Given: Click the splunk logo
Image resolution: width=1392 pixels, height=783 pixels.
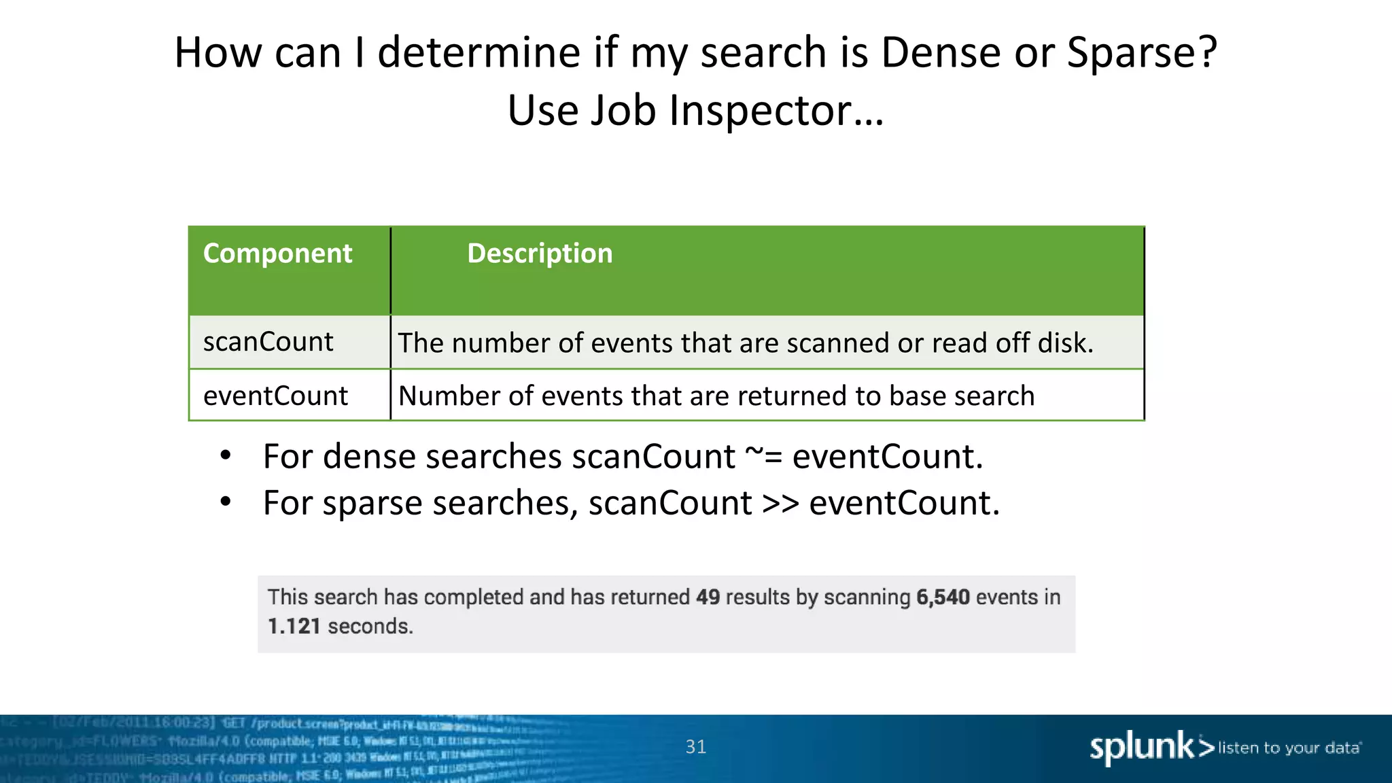Looking at the screenshot, I should 1151,748.
